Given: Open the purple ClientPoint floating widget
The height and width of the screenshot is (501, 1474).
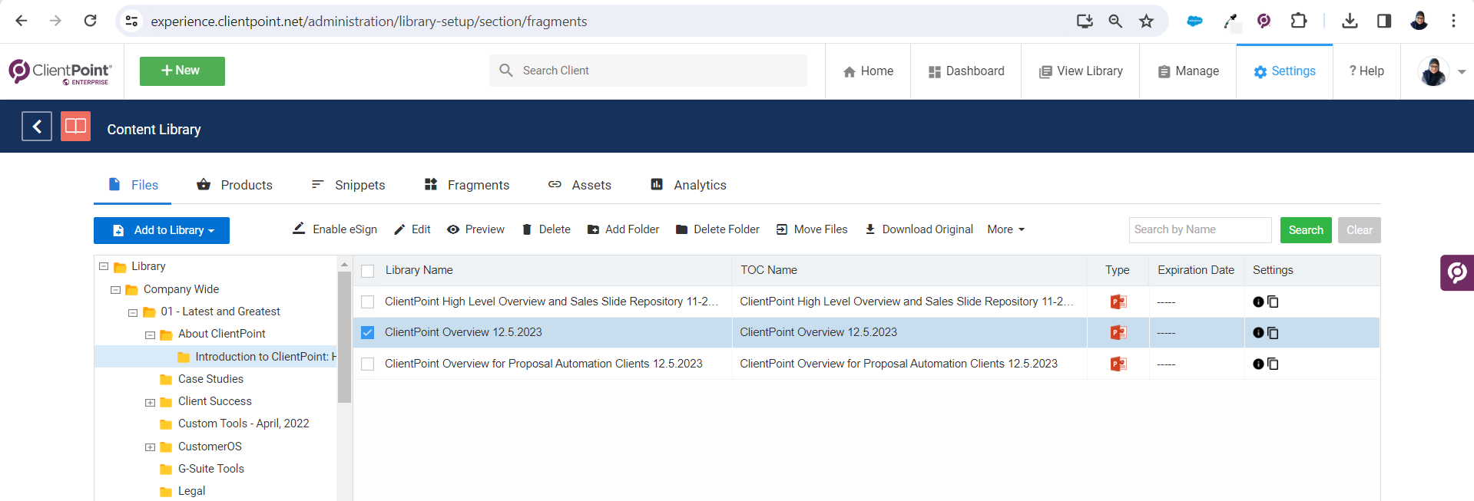Looking at the screenshot, I should [1457, 272].
